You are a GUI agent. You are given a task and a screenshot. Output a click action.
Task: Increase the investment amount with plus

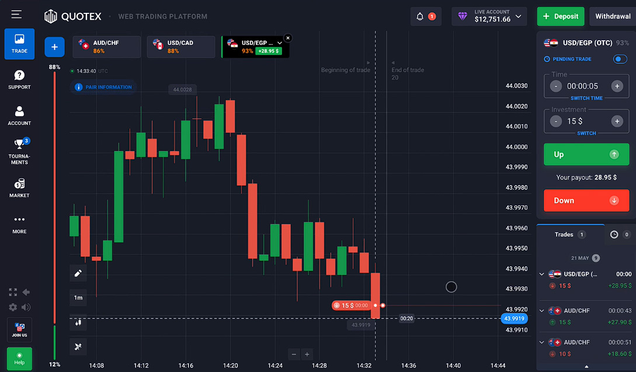pos(617,121)
